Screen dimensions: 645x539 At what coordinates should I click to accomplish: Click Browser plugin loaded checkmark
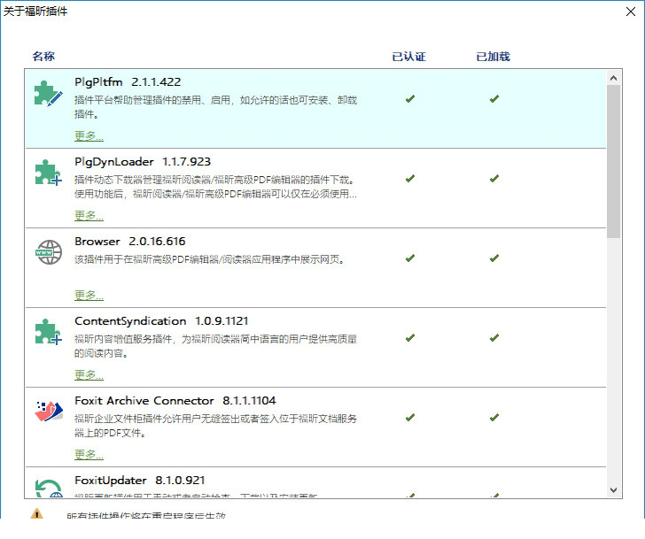point(494,258)
